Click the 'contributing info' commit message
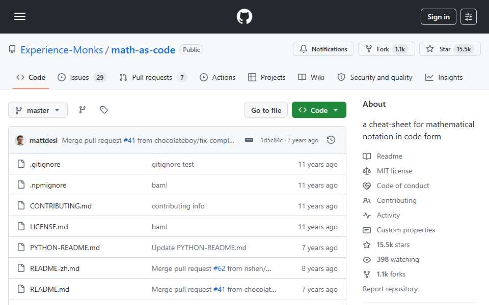Image resolution: width=489 pixels, height=305 pixels. coord(178,206)
